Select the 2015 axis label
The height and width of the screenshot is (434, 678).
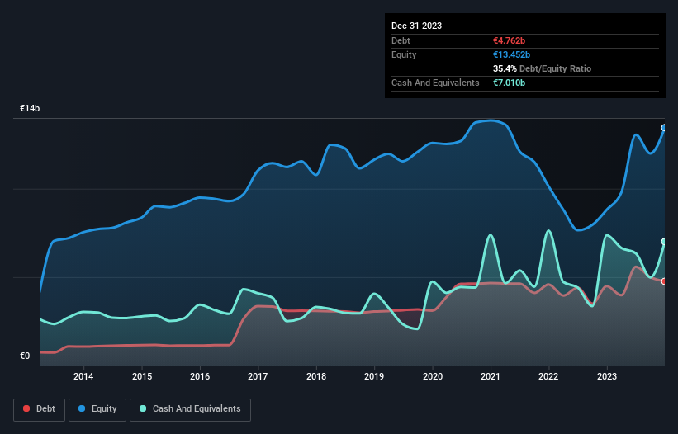(142, 376)
